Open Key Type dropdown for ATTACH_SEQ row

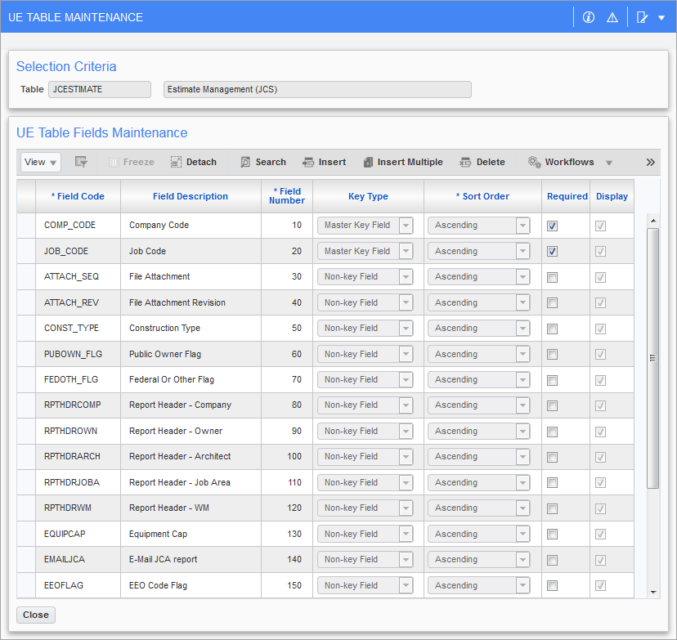[365, 276]
